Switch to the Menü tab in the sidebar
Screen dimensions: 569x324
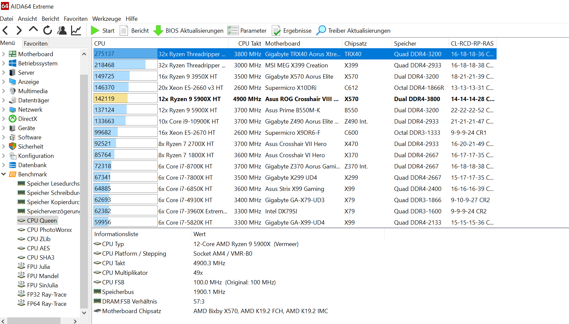[8, 43]
